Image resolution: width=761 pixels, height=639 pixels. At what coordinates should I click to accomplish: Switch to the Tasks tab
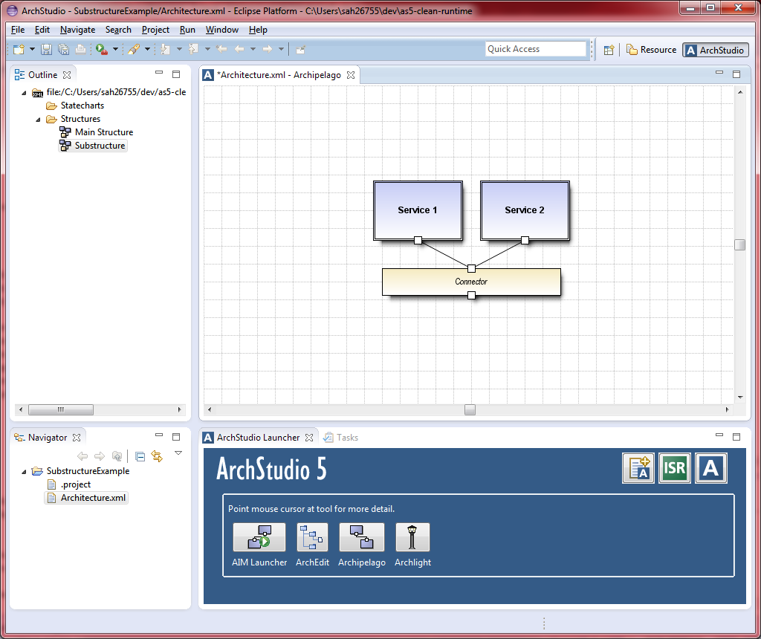341,437
